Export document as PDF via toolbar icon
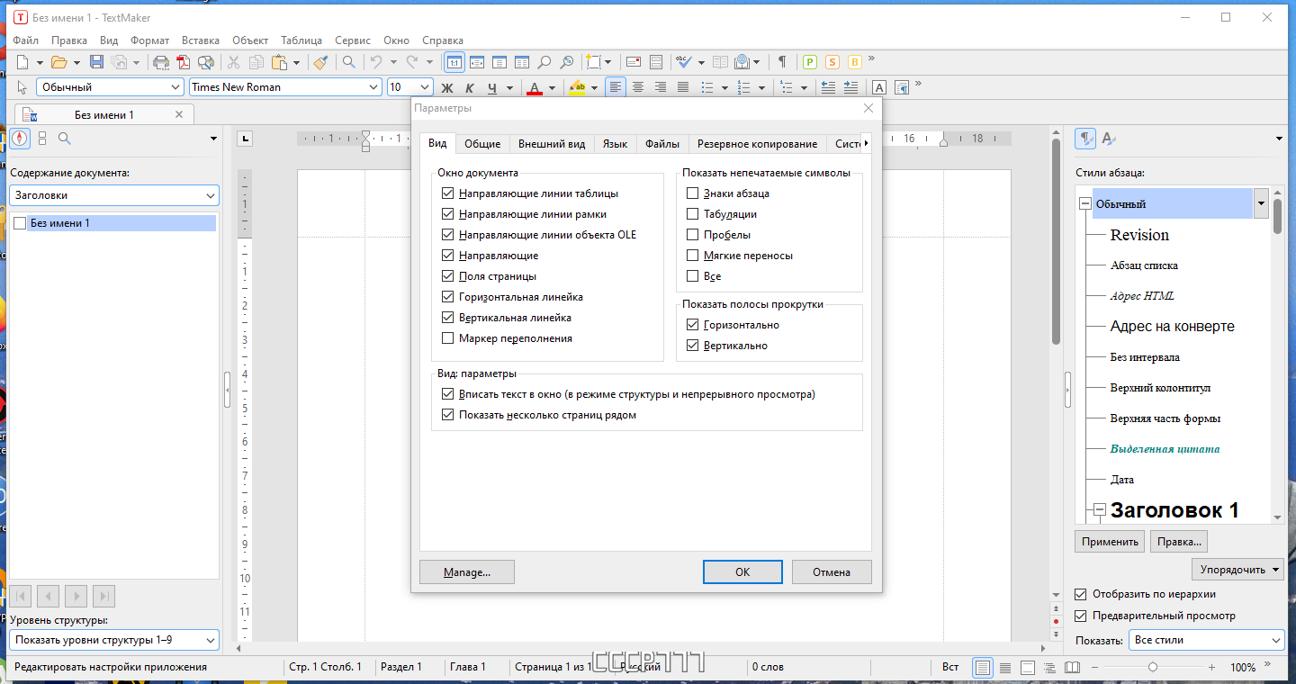1296x684 pixels. click(x=184, y=62)
